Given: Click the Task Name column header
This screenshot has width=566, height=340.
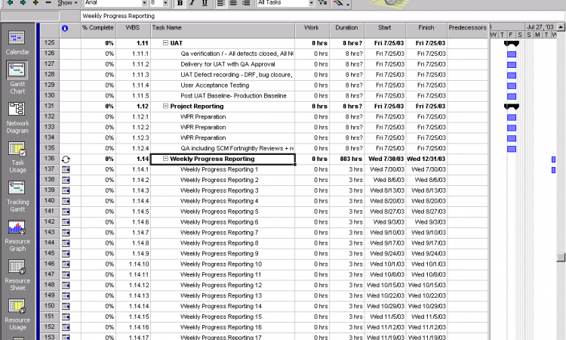Looking at the screenshot, I should click(x=223, y=29).
